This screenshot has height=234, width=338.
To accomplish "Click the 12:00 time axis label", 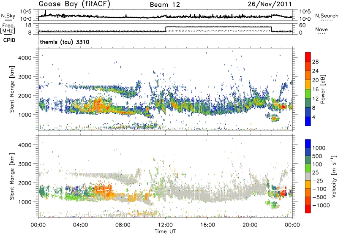I will click(x=165, y=225).
